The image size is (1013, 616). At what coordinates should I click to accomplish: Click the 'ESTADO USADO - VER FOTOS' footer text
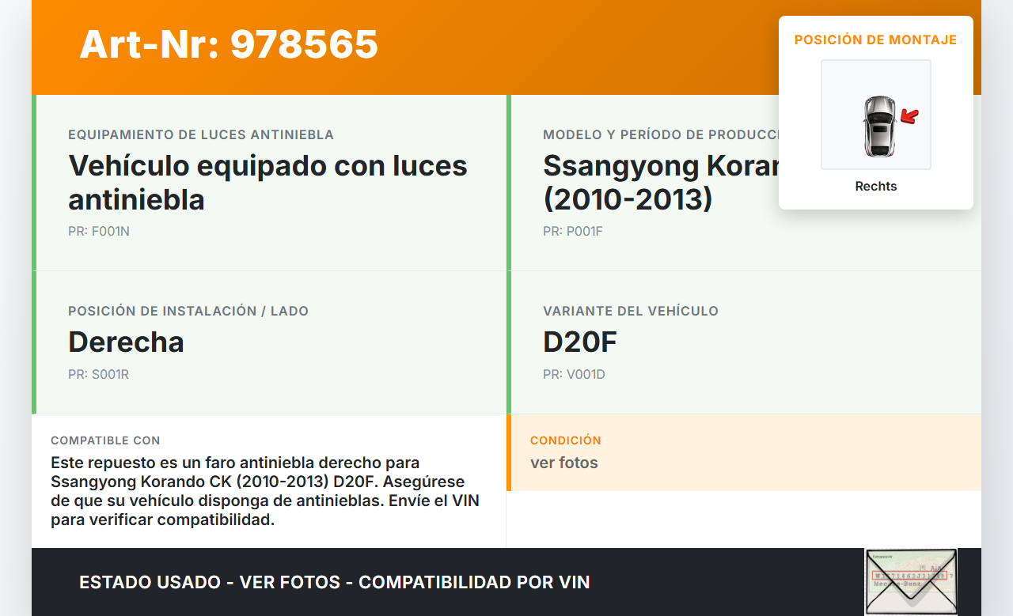pyautogui.click(x=335, y=583)
